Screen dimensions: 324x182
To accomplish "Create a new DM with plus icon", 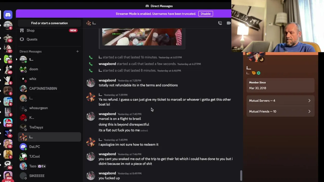I will [77, 51].
